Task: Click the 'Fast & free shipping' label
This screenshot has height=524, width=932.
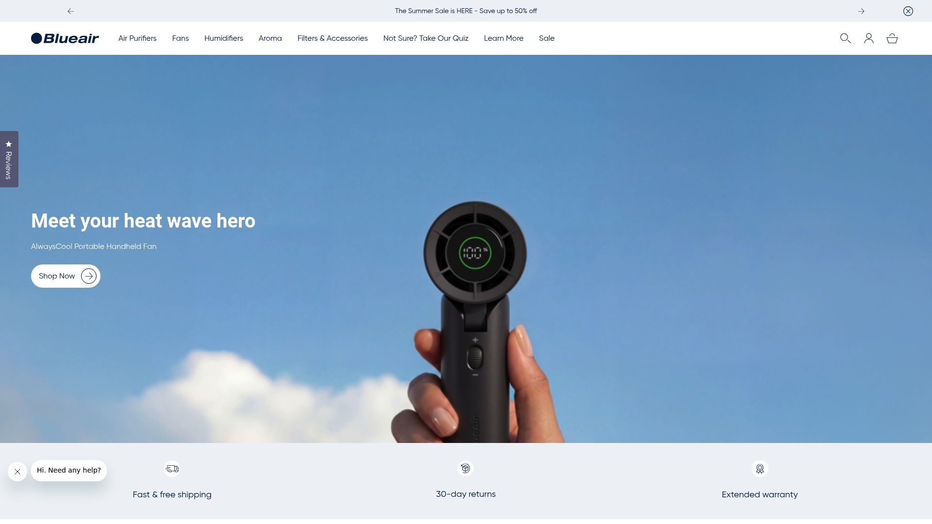Action: coord(172,495)
